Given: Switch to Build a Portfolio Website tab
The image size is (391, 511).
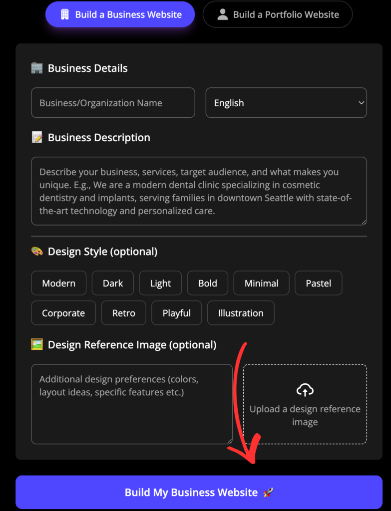Looking at the screenshot, I should [x=278, y=14].
